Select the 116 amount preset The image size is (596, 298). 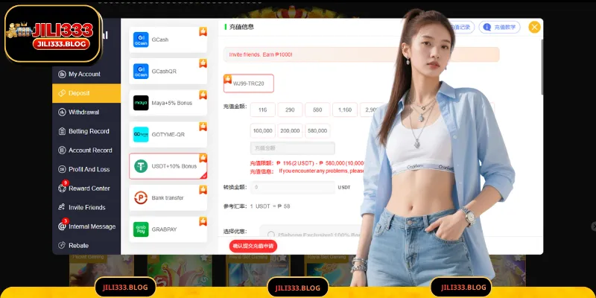pyautogui.click(x=263, y=110)
